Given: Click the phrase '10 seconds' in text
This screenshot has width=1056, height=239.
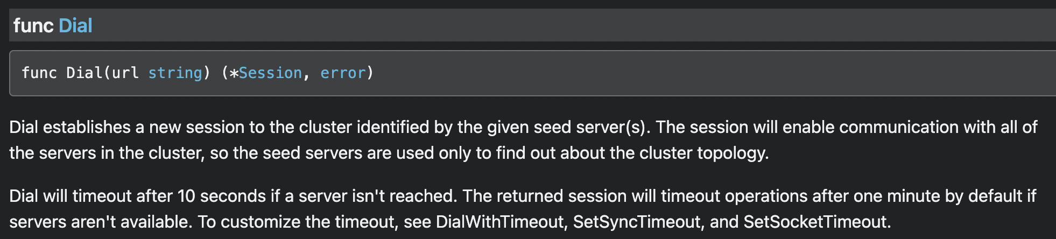Looking at the screenshot, I should (x=222, y=196).
